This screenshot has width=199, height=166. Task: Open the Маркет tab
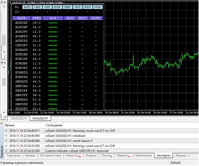(124, 156)
